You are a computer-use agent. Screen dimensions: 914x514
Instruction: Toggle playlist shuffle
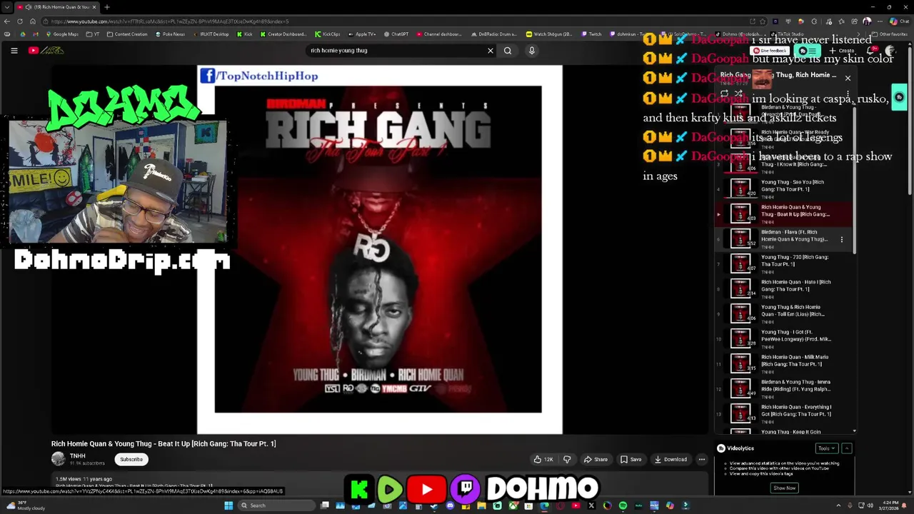[x=738, y=94]
